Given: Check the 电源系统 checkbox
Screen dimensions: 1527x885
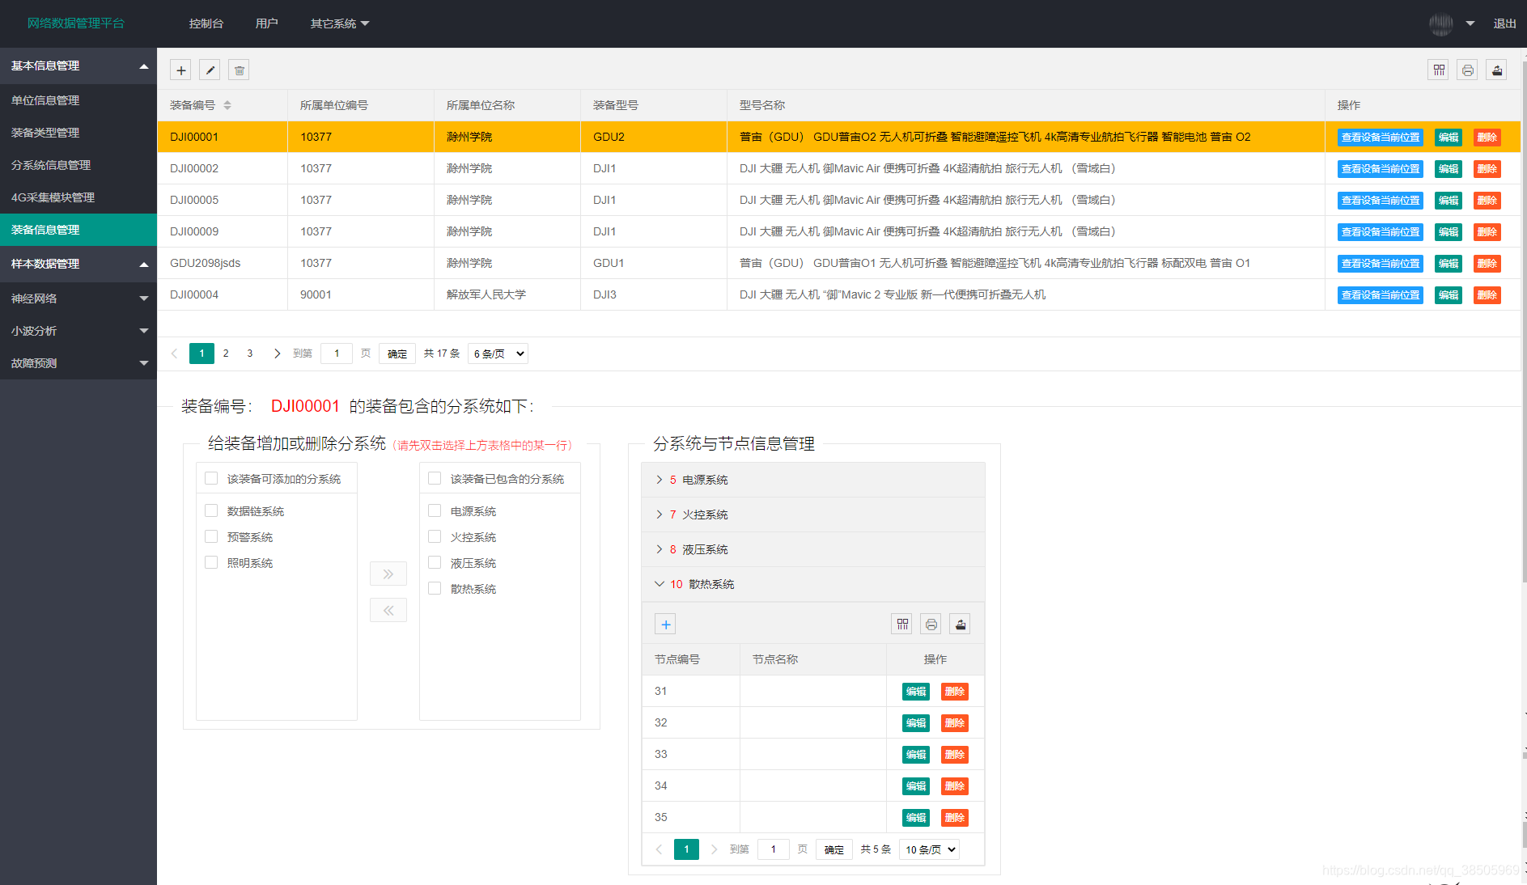Looking at the screenshot, I should click(x=435, y=510).
